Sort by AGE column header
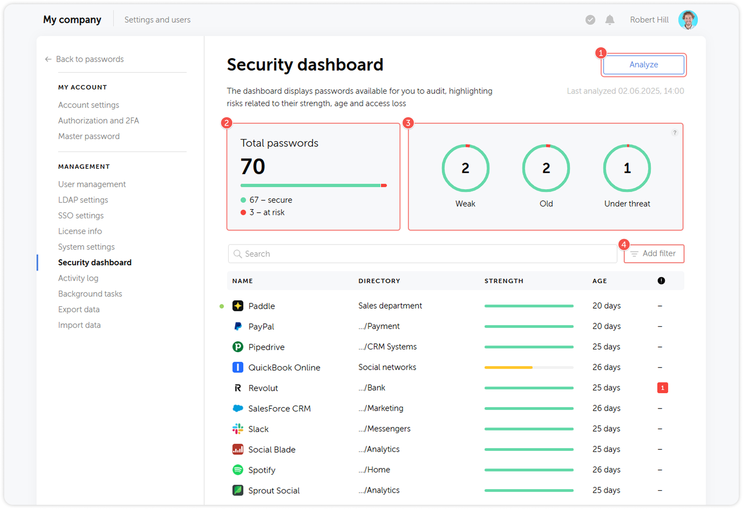 (600, 281)
